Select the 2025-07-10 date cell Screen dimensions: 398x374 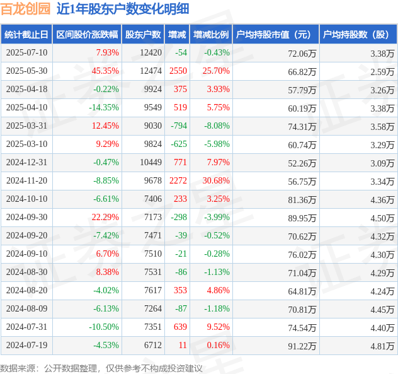point(26,52)
